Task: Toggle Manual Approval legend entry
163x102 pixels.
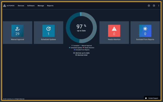Action: (x=86, y=46)
